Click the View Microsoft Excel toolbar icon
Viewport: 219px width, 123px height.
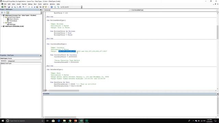click(x=2, y=7)
